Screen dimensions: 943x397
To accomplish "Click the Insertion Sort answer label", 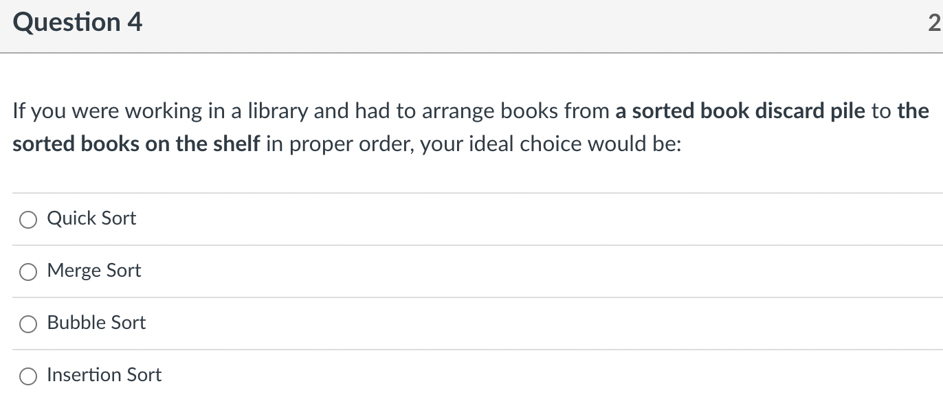I will (x=103, y=375).
